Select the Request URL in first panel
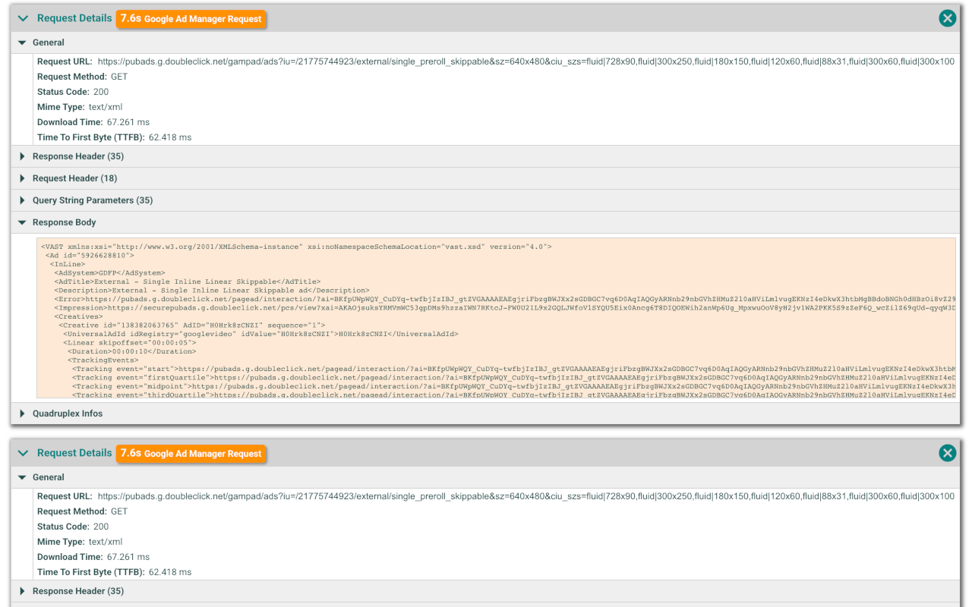Viewport: 972px width, 607px height. click(526, 61)
